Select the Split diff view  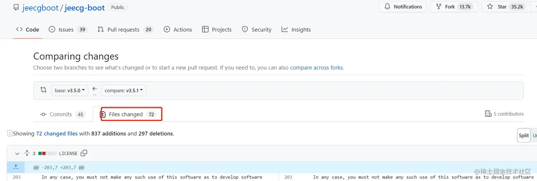[524, 135]
